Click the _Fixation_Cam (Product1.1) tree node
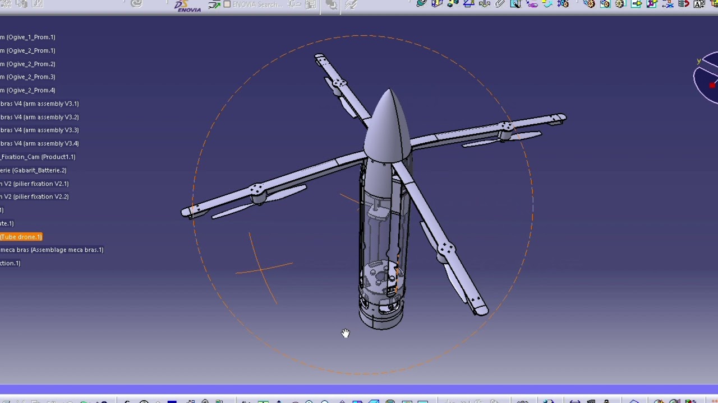 pos(38,157)
